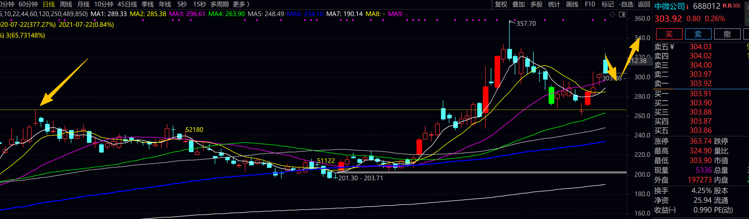Click the red info icon beside 中微公司
This screenshot has height=219, width=749.
click(687, 6)
